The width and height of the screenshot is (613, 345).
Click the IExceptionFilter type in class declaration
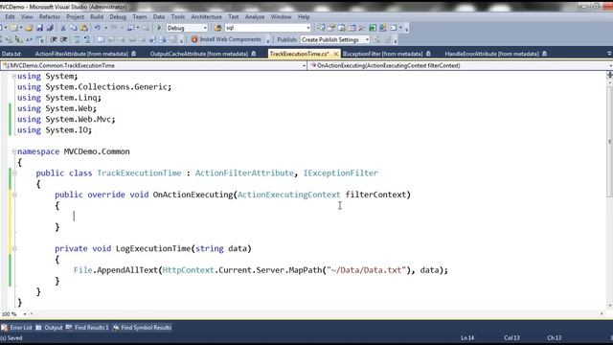341,172
